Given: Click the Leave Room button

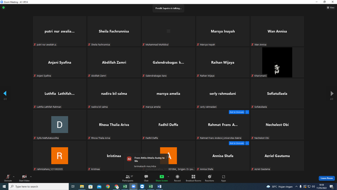Looking at the screenshot, I should [x=326, y=178].
